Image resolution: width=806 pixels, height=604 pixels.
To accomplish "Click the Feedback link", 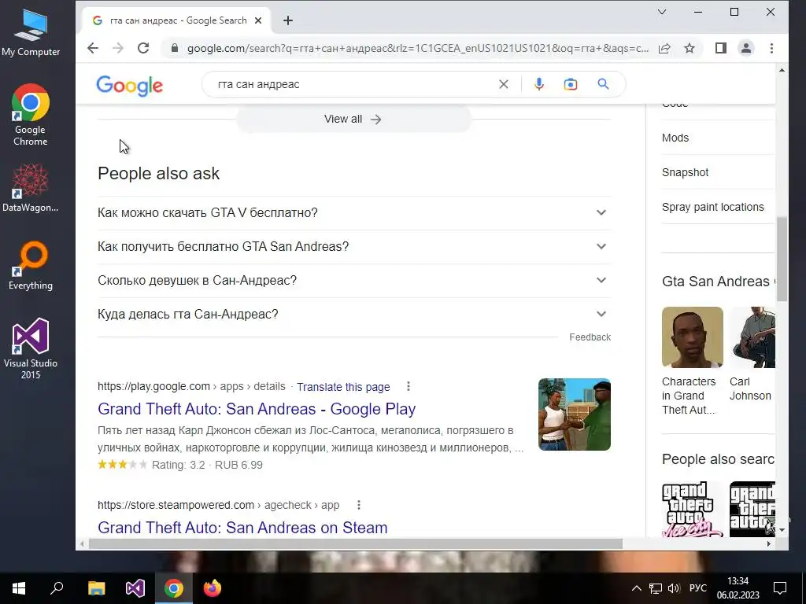I will [590, 337].
